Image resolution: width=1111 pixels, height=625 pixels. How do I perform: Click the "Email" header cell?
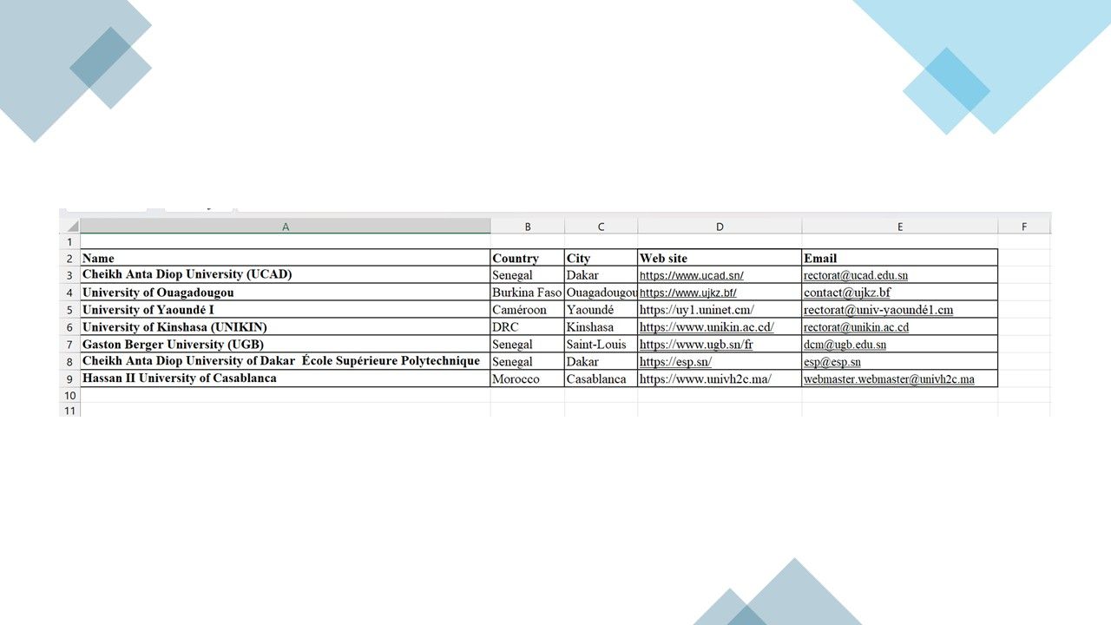click(900, 258)
